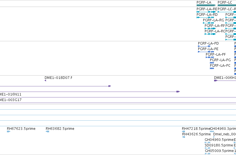
Task: Click the PGRP-LA-PD protein label
Action: click(x=208, y=43)
